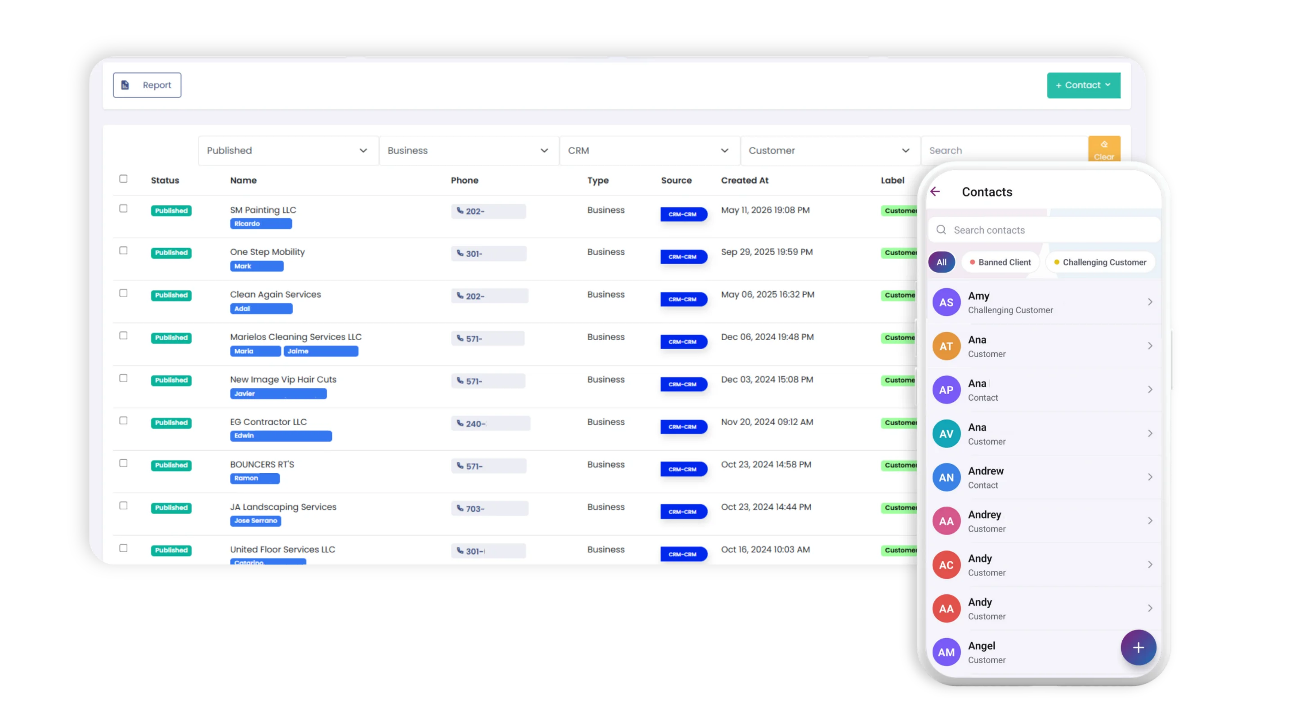Switch to the Challenging Customer filter
Screen dimensions: 1295x728
coord(1100,262)
